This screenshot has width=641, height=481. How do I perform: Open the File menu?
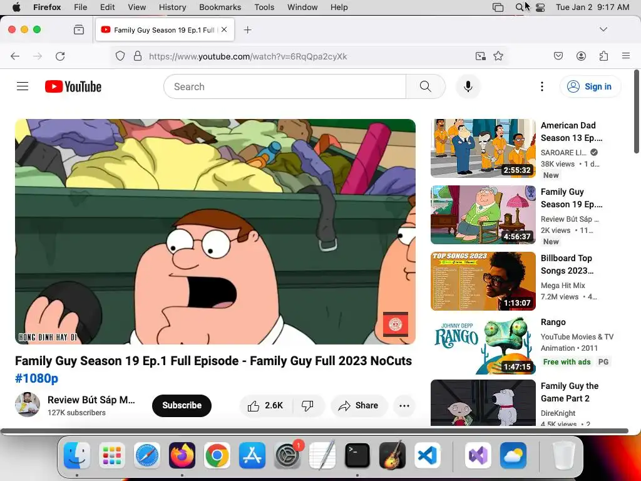pos(80,8)
